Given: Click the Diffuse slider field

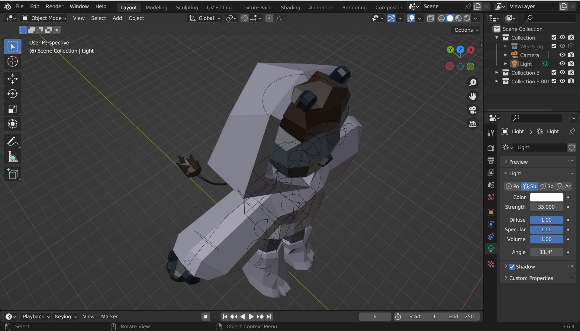Looking at the screenshot, I should coord(546,220).
